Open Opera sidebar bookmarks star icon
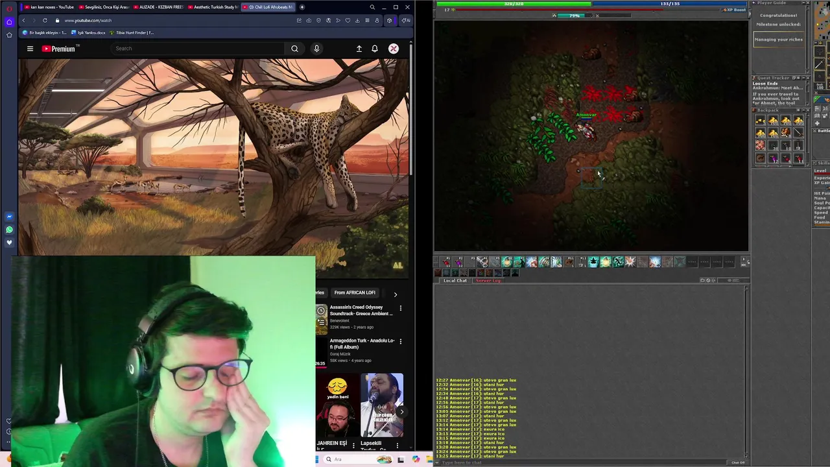This screenshot has height=467, width=830. 9,34
